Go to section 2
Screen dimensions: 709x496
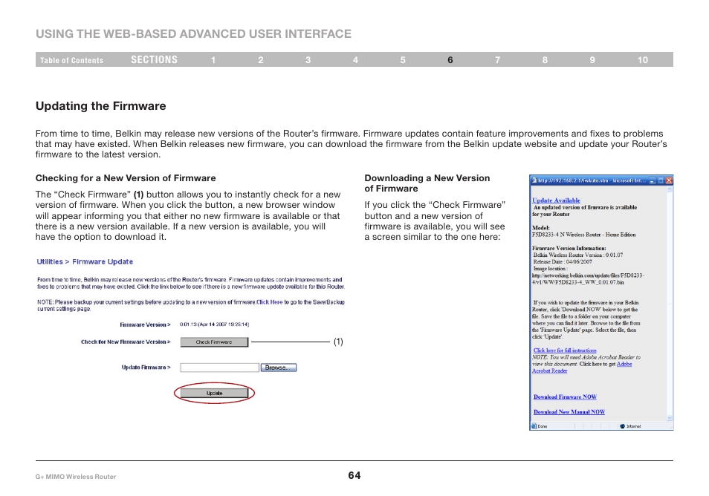(260, 60)
